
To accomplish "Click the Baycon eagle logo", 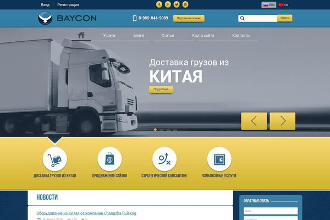I will [x=45, y=18].
